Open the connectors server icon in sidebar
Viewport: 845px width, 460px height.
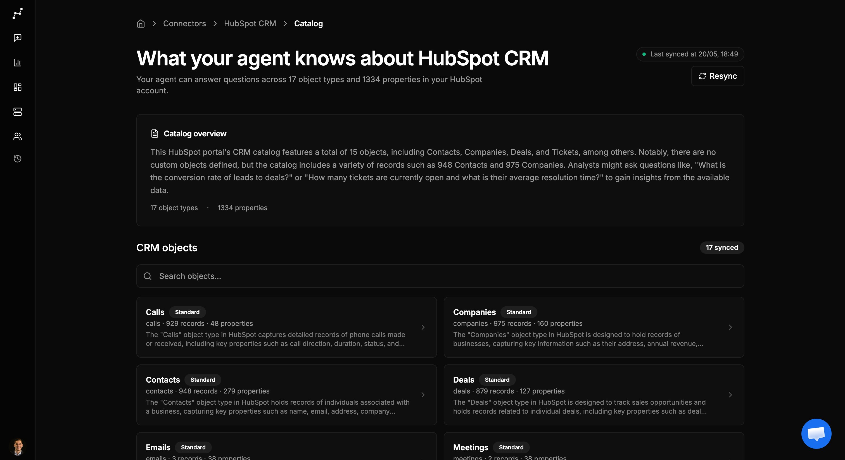pyautogui.click(x=17, y=112)
